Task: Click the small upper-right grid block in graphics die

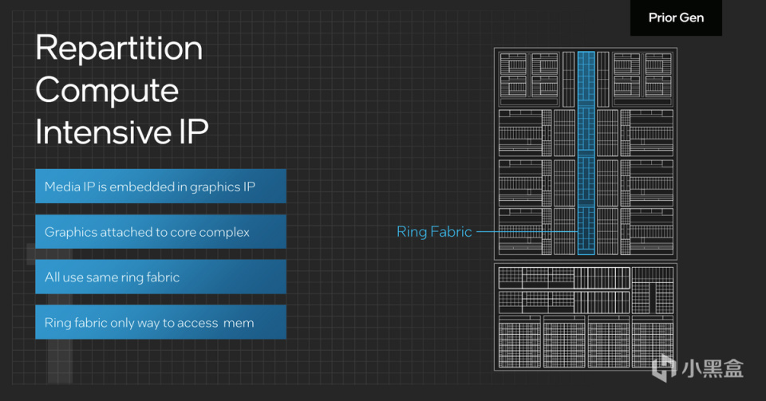Action: pyautogui.click(x=653, y=290)
